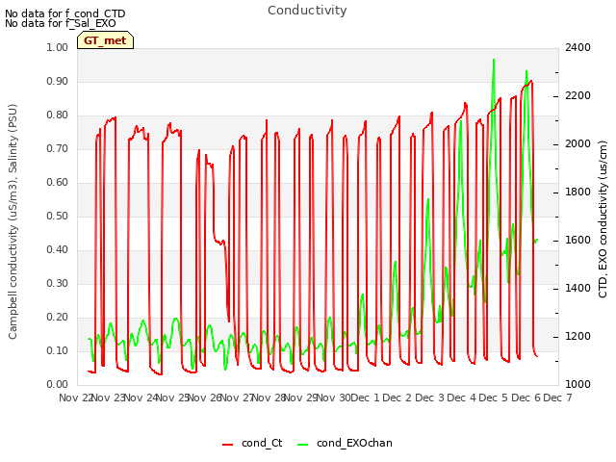Click the 1600 right axis value
Image resolution: width=616 pixels, height=462 pixels.
coord(577,240)
